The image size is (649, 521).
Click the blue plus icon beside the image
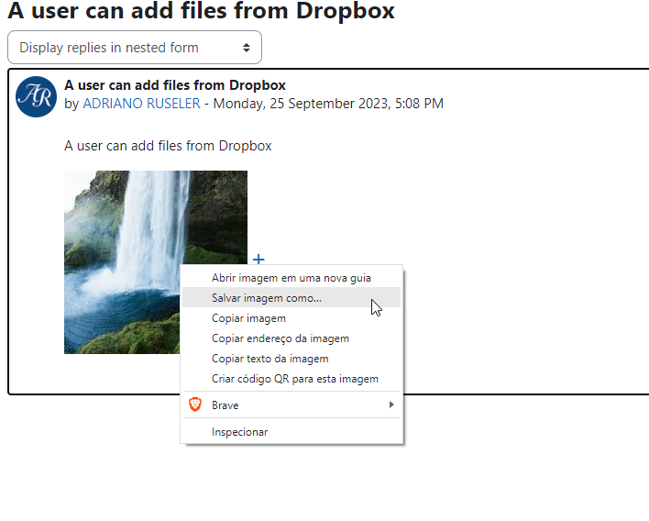[258, 260]
